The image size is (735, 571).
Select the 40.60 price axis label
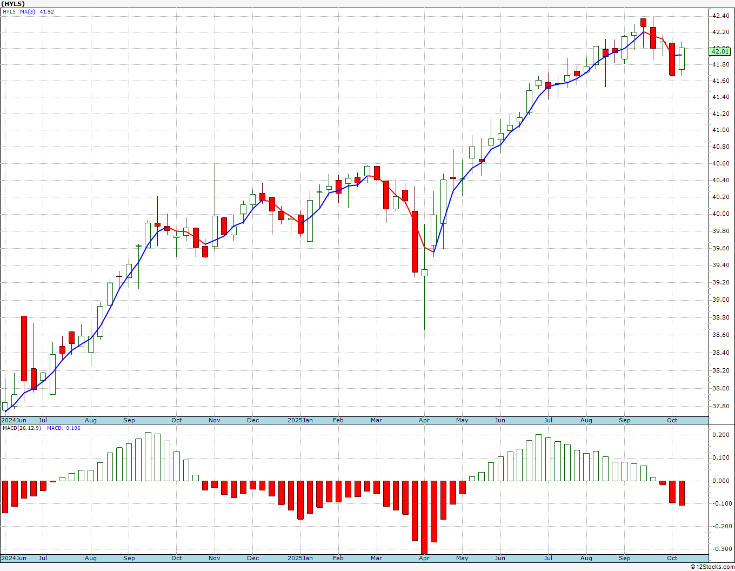(720, 163)
